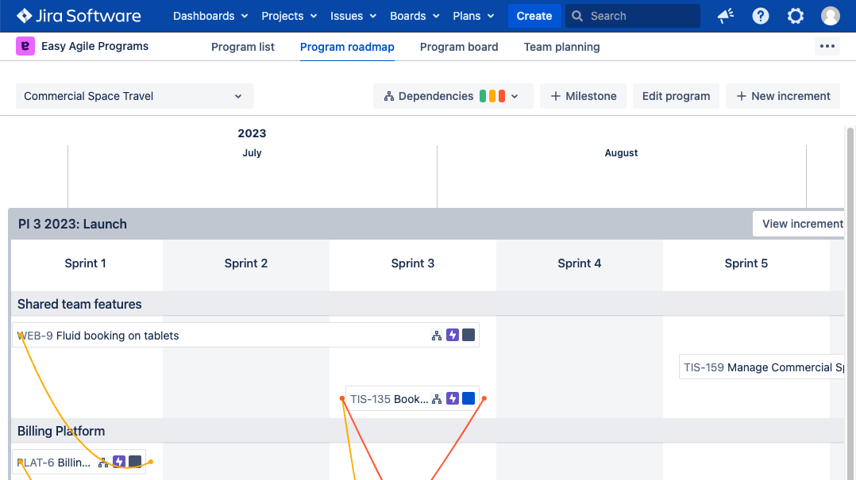Screen dimensions: 856x480
Task: Open the feedback megaphone icon in top bar
Action: coord(725,16)
